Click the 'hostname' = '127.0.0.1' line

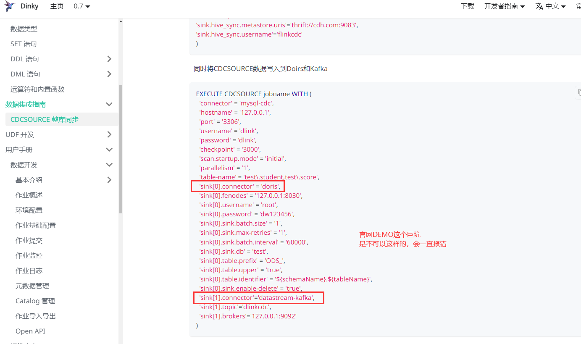coord(236,113)
